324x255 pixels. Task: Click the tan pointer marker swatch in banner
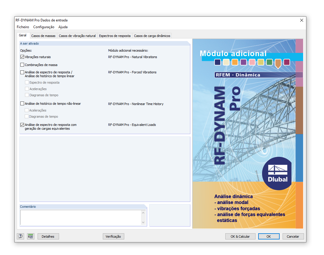(278, 63)
